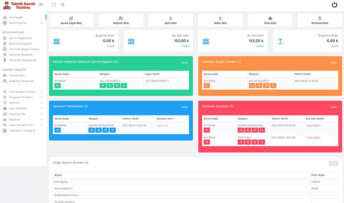This screenshot has width=344, height=203.
Task: Open Teslimatı Bugün Olanlar in sidebar
Action: point(24,49)
